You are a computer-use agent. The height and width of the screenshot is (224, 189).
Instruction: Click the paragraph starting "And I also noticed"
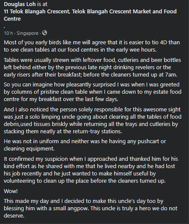(93, 120)
